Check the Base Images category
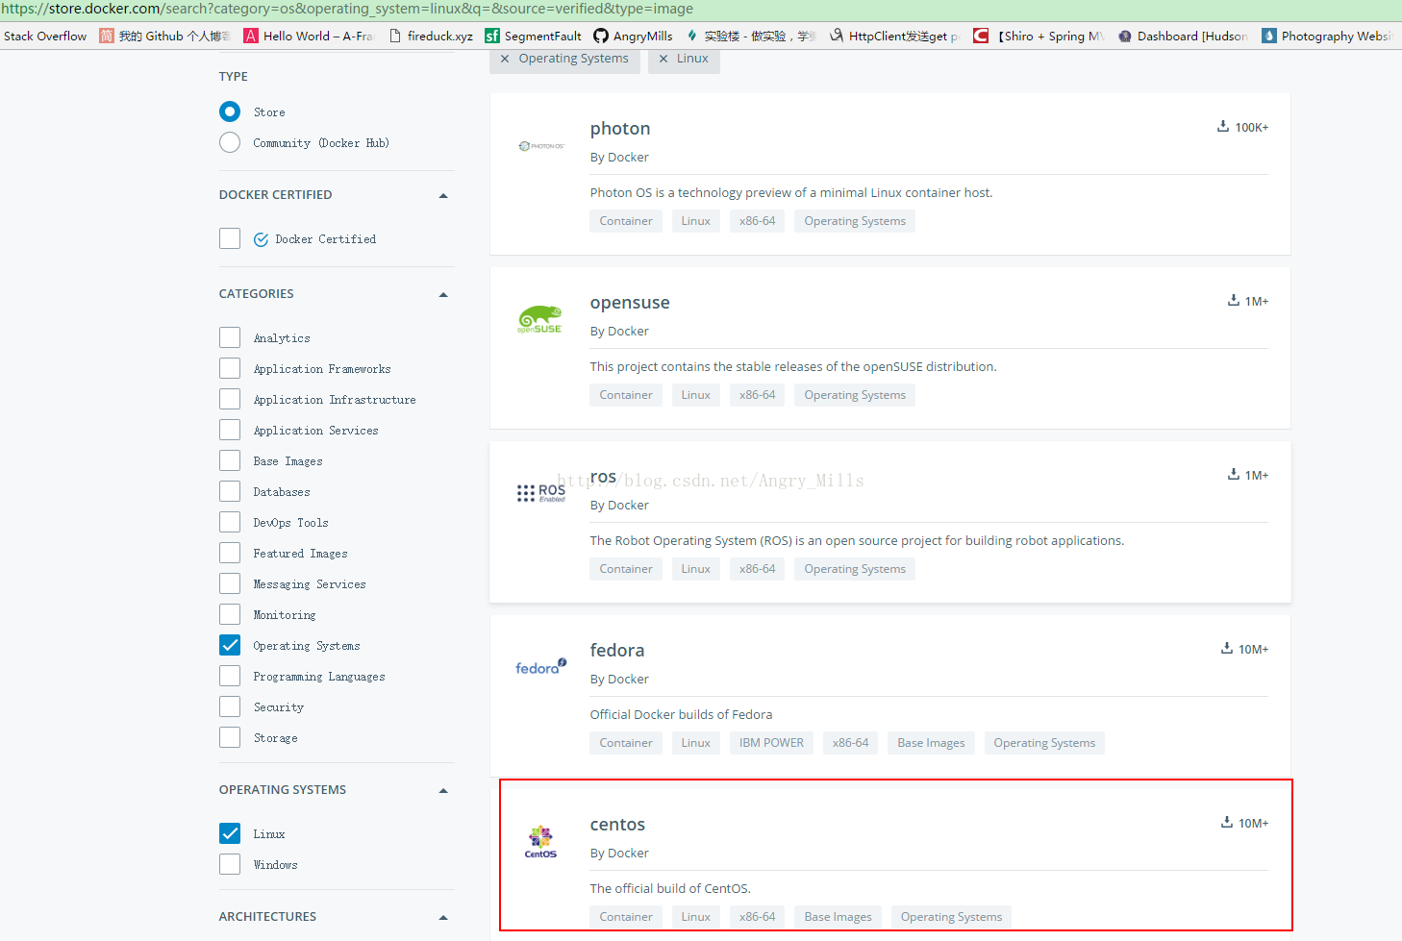The image size is (1402, 941). (230, 460)
